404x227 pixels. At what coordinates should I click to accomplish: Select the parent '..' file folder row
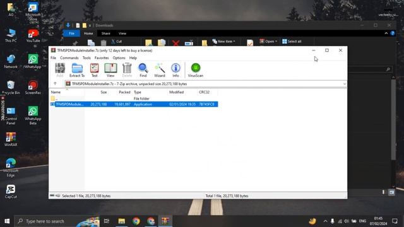coord(134,98)
